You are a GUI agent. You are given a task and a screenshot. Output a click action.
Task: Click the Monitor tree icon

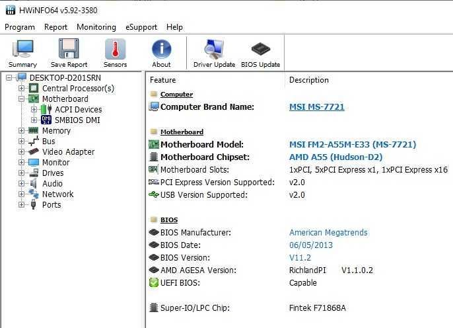pos(34,162)
